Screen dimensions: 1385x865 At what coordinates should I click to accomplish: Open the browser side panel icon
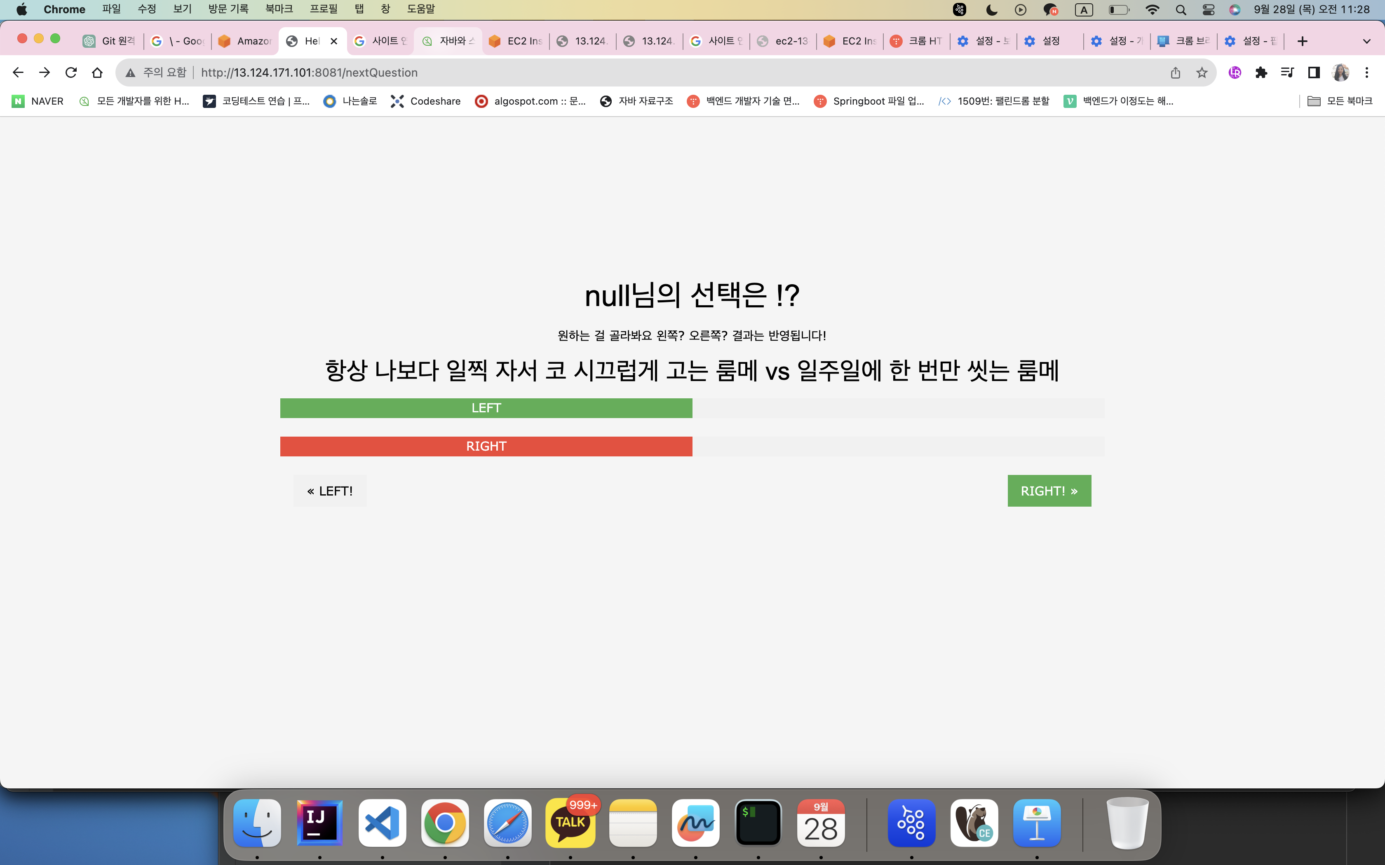tap(1313, 72)
